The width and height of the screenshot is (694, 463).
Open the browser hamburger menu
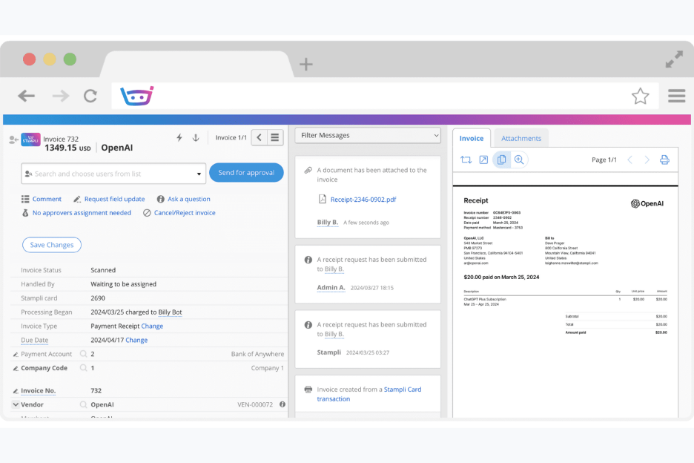pyautogui.click(x=677, y=96)
